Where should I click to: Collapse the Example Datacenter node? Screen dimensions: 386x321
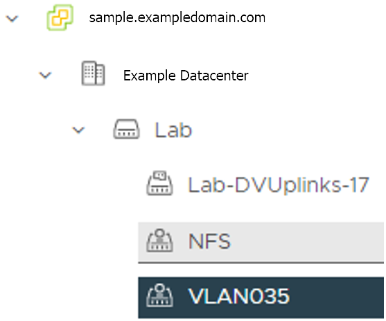tap(45, 75)
